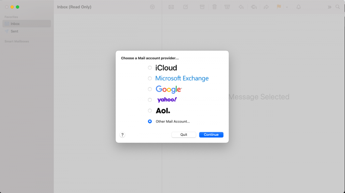Screen dimensions: 345x193
Task: Open the Inbox mailbox in sidebar
Action: 27,24
